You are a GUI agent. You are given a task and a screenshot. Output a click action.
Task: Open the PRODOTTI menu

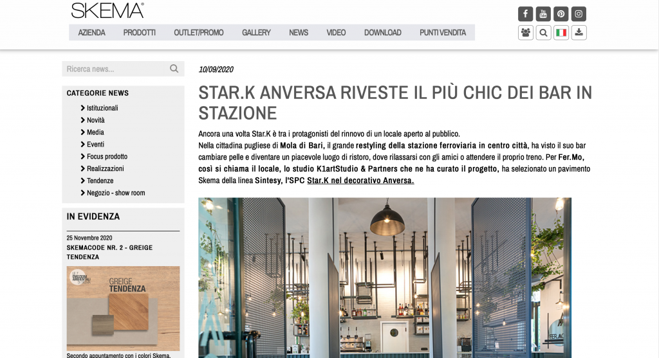pyautogui.click(x=140, y=33)
